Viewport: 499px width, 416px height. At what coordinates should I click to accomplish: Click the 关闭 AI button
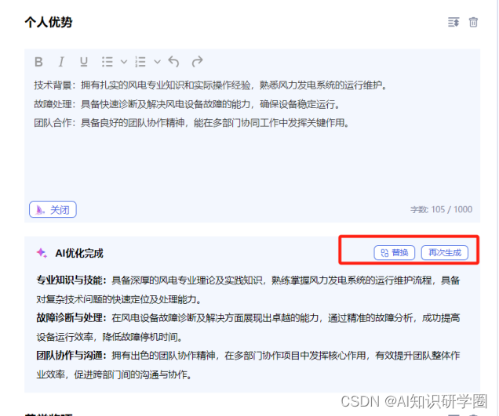(x=53, y=209)
